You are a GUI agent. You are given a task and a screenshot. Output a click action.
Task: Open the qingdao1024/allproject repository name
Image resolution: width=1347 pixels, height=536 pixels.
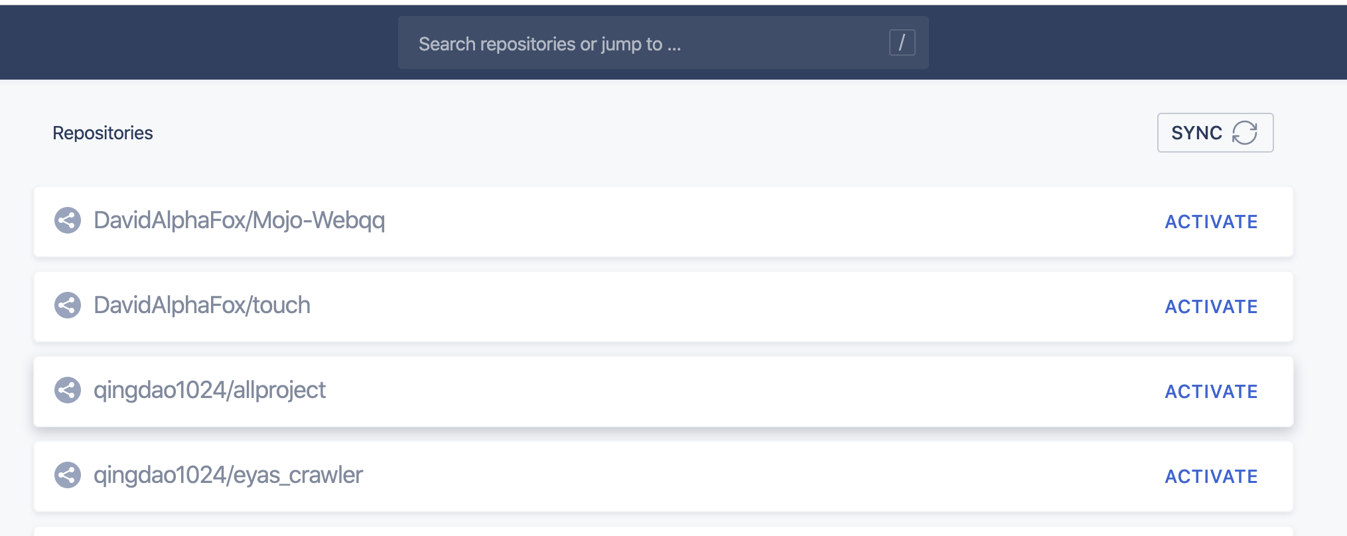coord(210,390)
